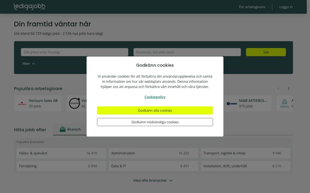Show next popular employers with right arrow
Image resolution: width=310 pixels, height=193 pixels.
point(288,89)
